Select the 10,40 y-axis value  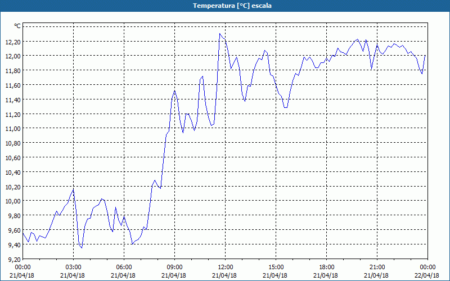(13, 173)
